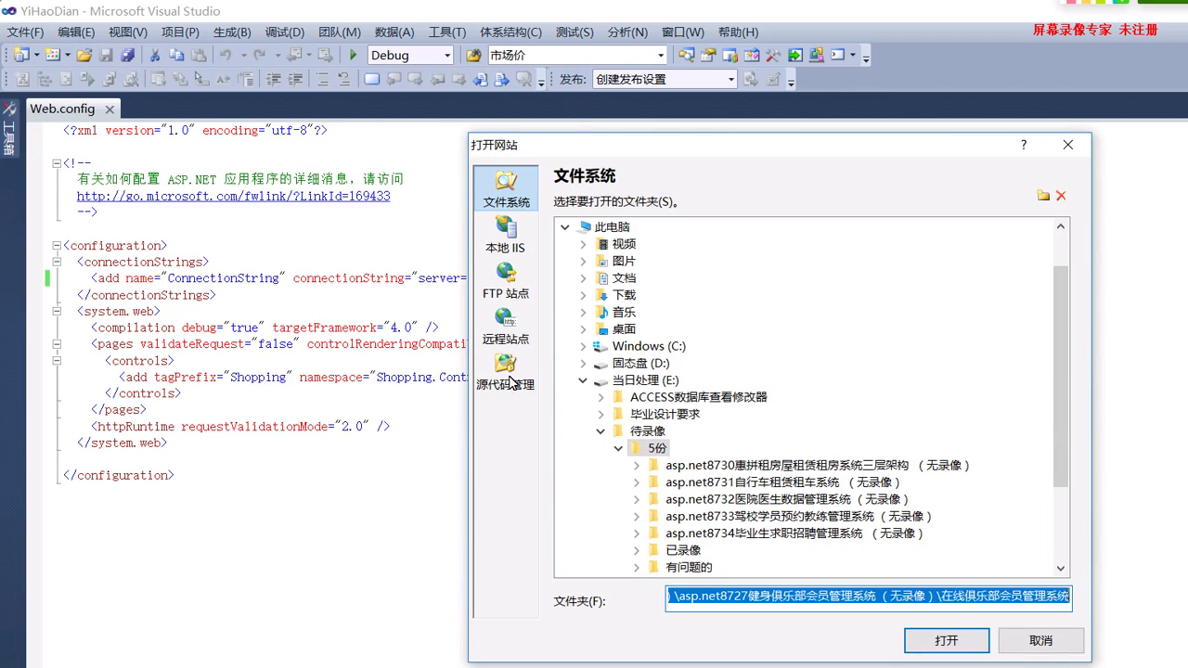Click the dialog help question mark button
Screen dimensions: 1188x668
point(1024,145)
